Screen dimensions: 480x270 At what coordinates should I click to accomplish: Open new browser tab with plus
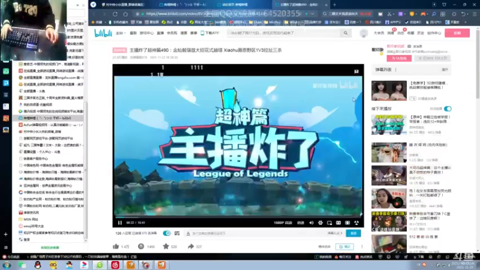click(x=334, y=5)
